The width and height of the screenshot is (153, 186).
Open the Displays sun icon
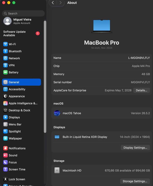click(x=6, y=117)
